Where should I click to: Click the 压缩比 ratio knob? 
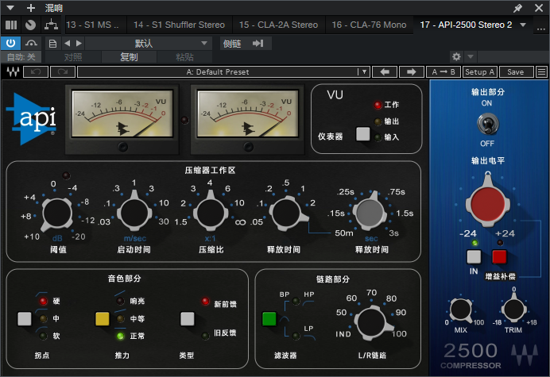pyautogui.click(x=211, y=213)
